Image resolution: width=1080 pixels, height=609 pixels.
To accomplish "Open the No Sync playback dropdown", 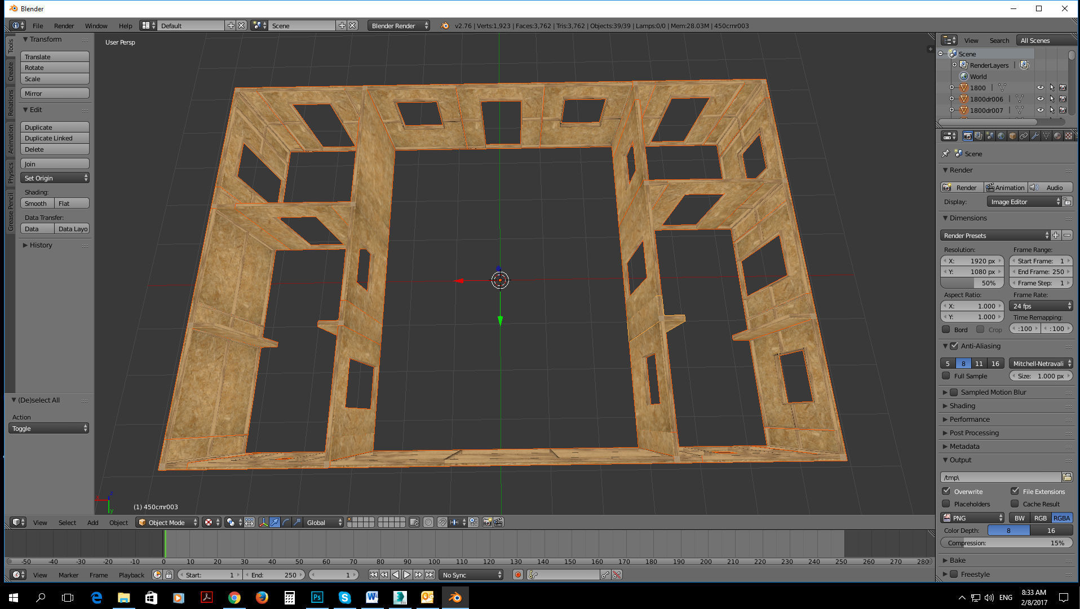I will pos(471,575).
